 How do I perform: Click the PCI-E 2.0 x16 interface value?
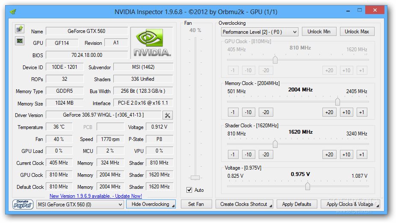click(143, 103)
